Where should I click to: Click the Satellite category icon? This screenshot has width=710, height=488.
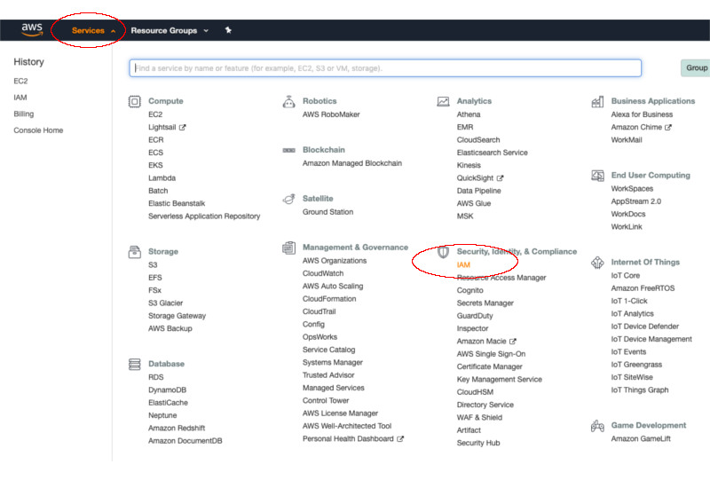(x=288, y=199)
